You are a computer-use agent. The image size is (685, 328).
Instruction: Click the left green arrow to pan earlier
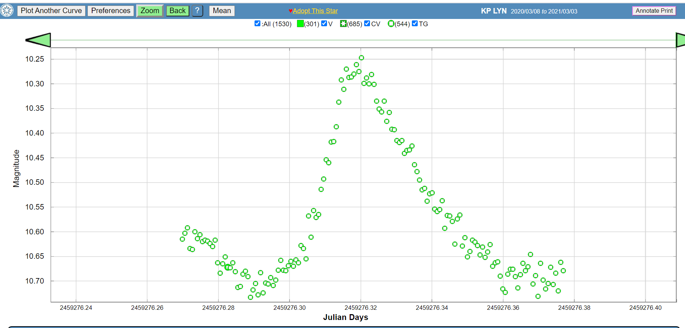(38, 40)
